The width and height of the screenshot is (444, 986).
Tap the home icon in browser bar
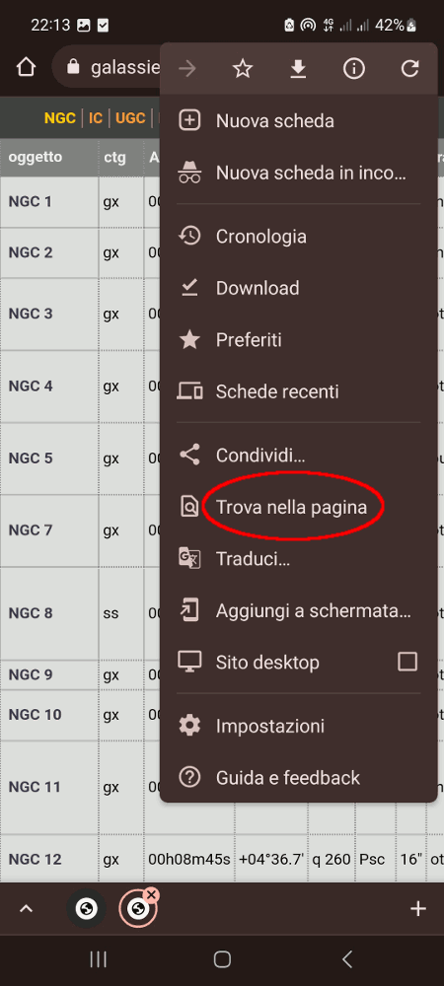(26, 67)
